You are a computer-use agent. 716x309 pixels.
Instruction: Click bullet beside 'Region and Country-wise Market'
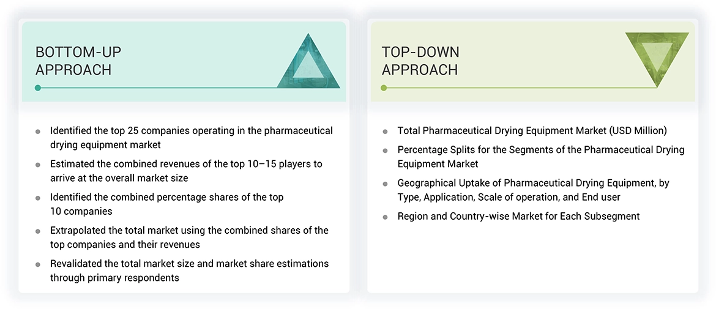(x=385, y=217)
